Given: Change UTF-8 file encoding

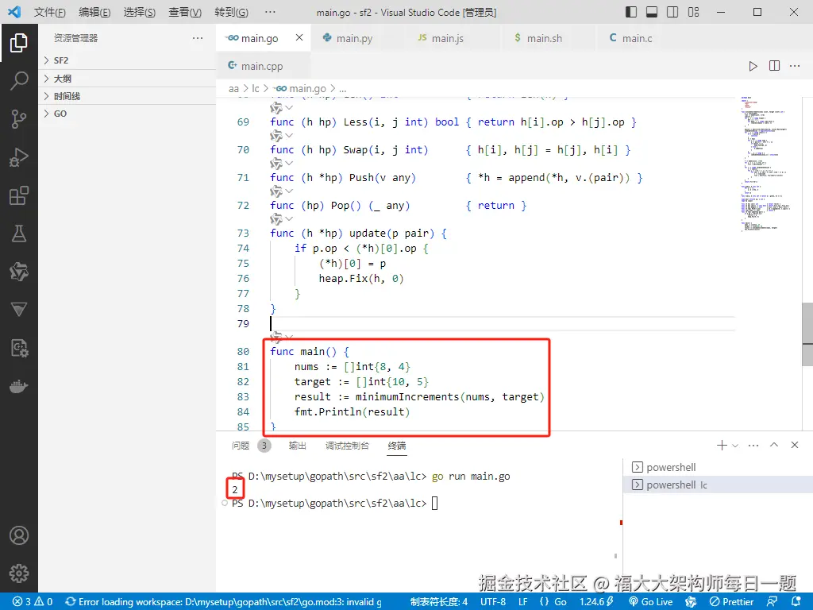Looking at the screenshot, I should tap(492, 602).
